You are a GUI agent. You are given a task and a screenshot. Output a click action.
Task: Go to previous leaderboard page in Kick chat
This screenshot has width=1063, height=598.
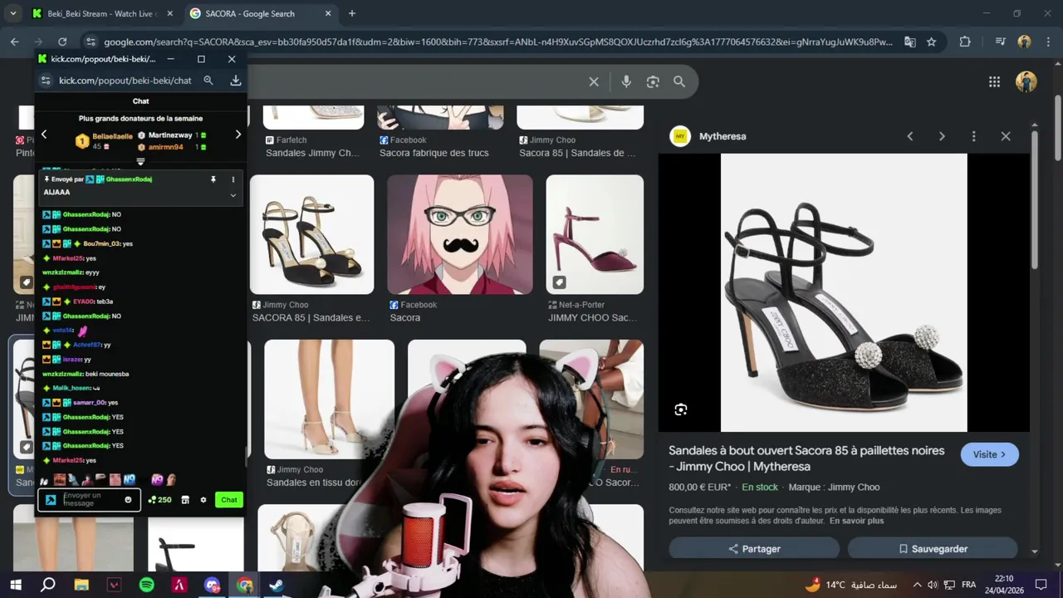click(x=44, y=135)
